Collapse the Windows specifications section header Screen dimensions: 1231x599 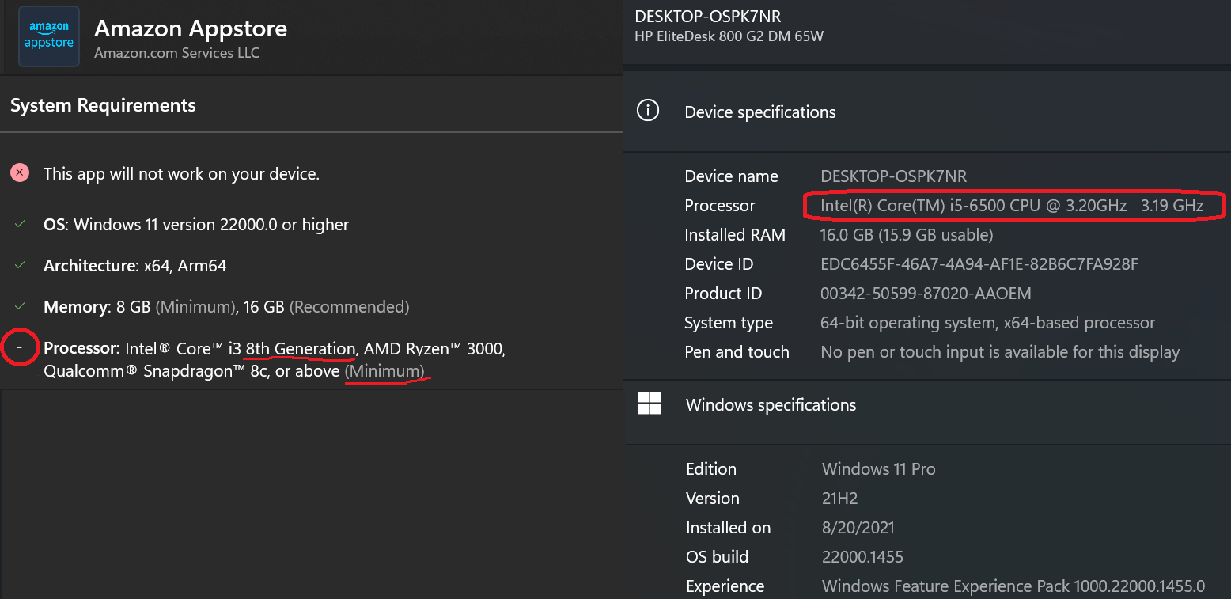[x=927, y=404]
